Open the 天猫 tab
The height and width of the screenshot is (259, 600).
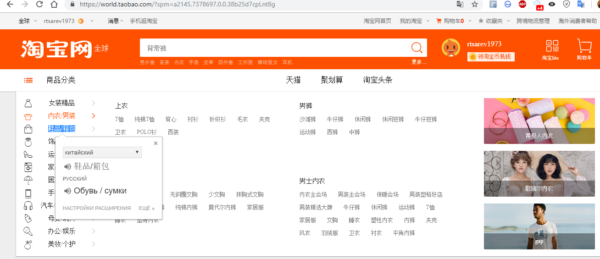point(293,80)
